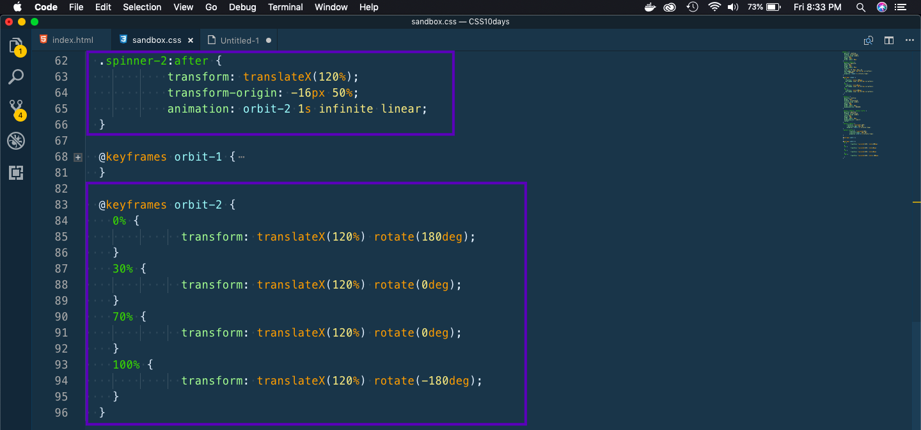The image size is (921, 430).
Task: Open the Code application menu
Action: pos(45,7)
